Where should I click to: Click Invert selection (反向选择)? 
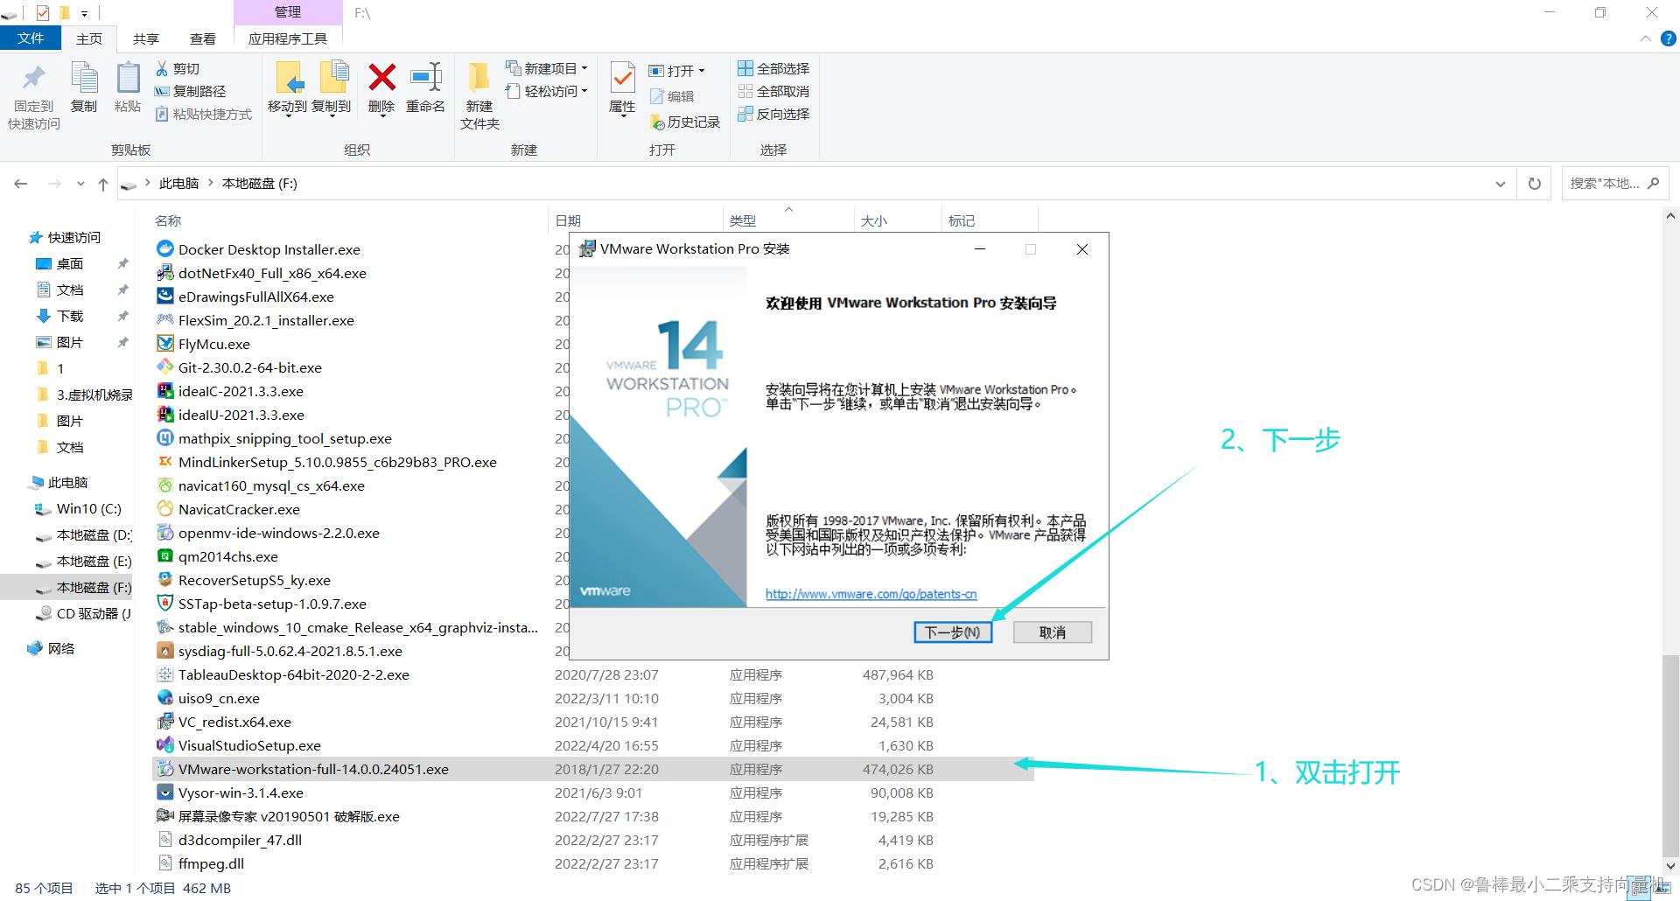click(773, 114)
